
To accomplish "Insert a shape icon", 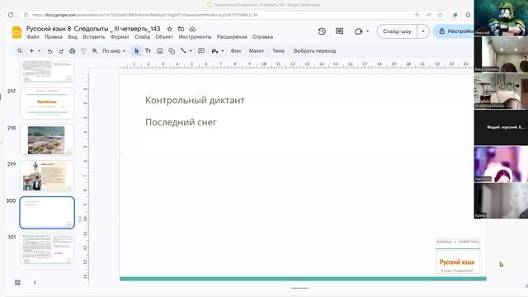I will point(172,51).
